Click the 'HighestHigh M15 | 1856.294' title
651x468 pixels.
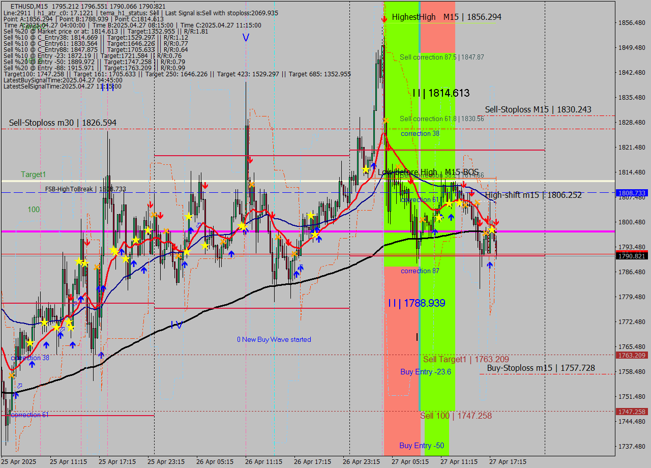click(x=445, y=17)
